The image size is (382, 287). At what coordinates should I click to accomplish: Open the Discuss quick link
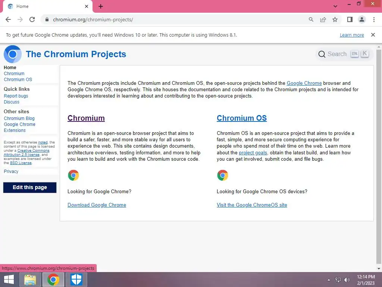(12, 102)
